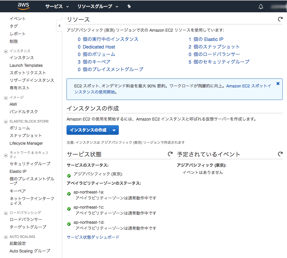
Task: Go to タグ in sidebar
Action: pos(14,26)
